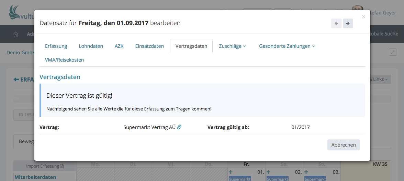
Task: Click the fullscreen expand icon
Action: [x=392, y=52]
